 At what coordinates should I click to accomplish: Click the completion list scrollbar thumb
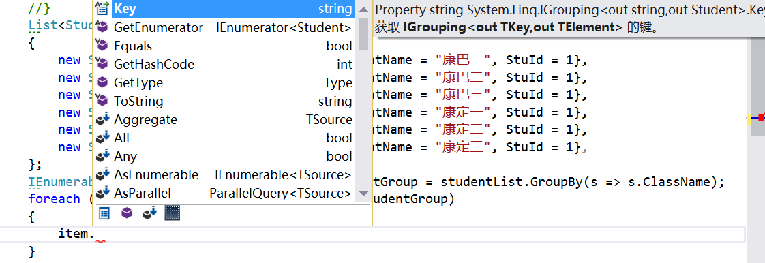pos(363,33)
